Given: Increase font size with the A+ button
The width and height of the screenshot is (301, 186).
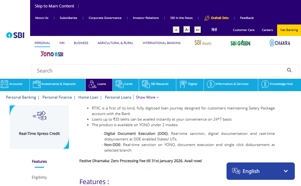Looking at the screenshot, I should click(197, 29).
